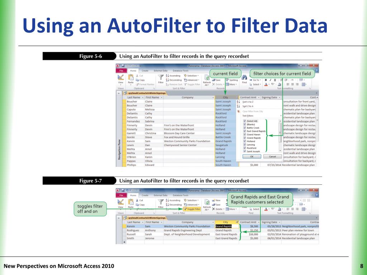The image size is (367, 275).
Task: Click Ascending sort in Figure 5-6 ribbon
Action: pos(173,76)
